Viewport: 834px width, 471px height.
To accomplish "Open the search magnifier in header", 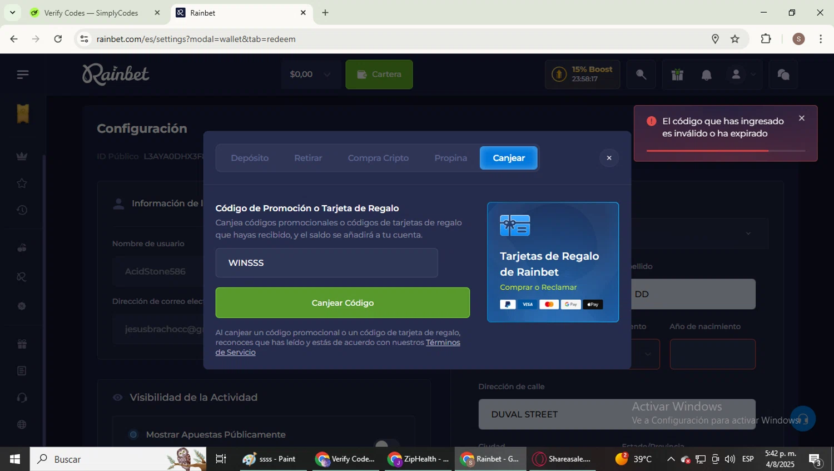I will [641, 75].
